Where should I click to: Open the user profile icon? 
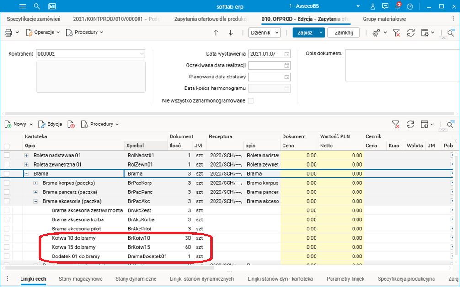[373, 6]
